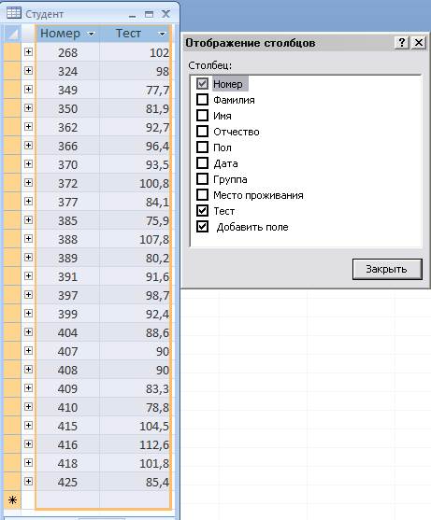The height and width of the screenshot is (520, 431).
Task: Expand the subdatasheet for record 415
Action: (28, 426)
